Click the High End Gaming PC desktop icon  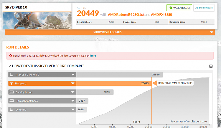pyautogui.click(x=12, y=75)
